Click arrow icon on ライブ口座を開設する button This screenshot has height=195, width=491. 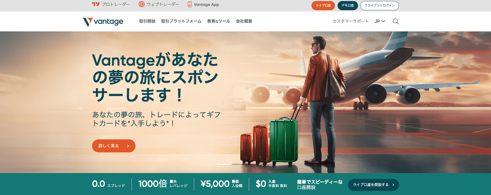pyautogui.click(x=393, y=185)
